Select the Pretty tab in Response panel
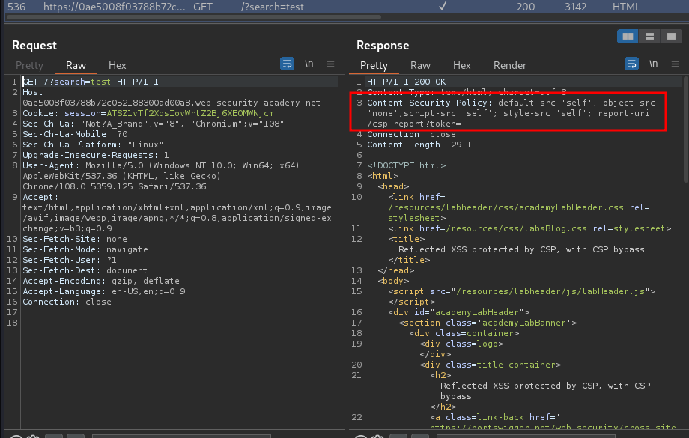Viewport: 689px width, 438px height. point(374,65)
